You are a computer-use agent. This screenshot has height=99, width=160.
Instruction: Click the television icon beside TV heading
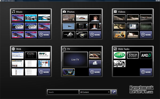(x=64, y=49)
